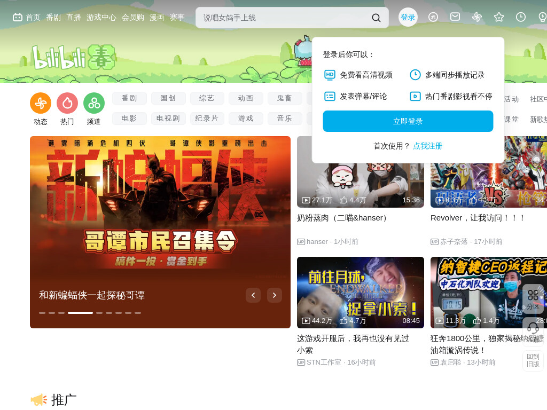Select the 国创 category tag
This screenshot has width=547, height=410.
click(x=168, y=98)
